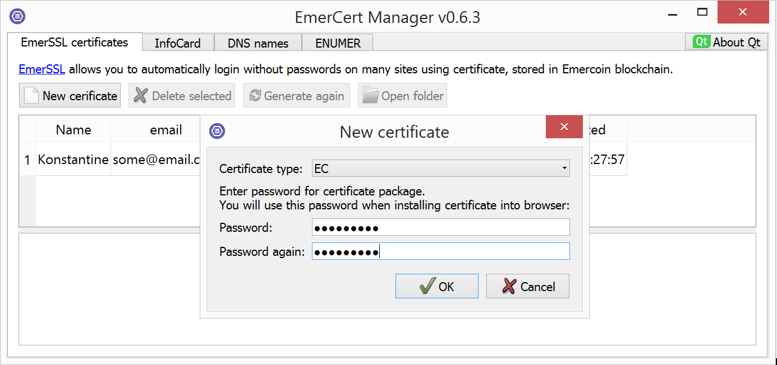Focus the Password input field
This screenshot has height=365, width=777.
pos(440,227)
